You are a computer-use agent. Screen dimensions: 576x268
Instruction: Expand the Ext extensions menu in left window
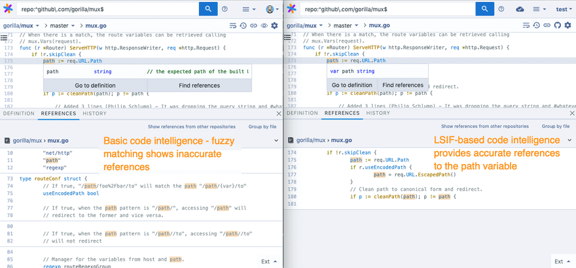pyautogui.click(x=269, y=261)
